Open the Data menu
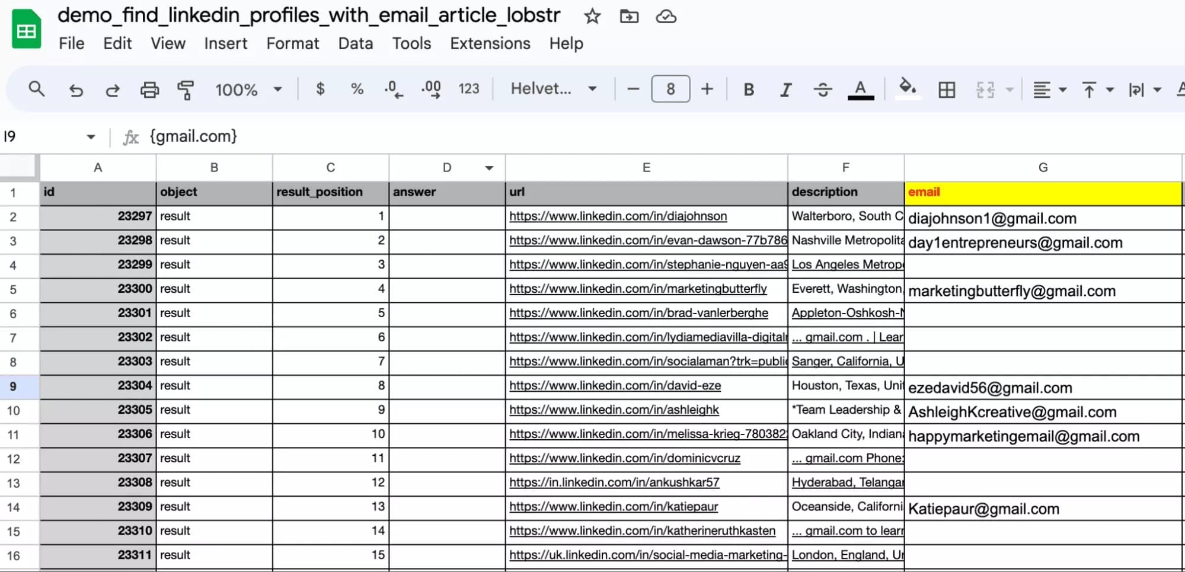The width and height of the screenshot is (1185, 572). coord(355,43)
